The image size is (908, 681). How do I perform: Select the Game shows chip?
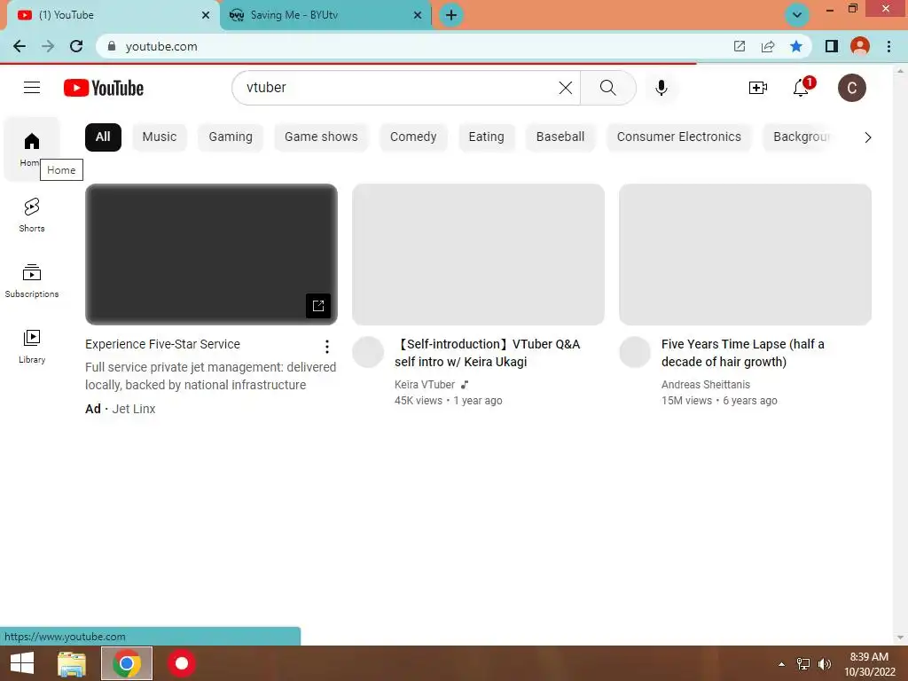coord(321,137)
